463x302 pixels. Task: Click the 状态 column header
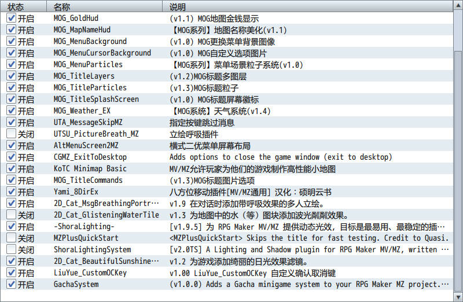(23, 6)
